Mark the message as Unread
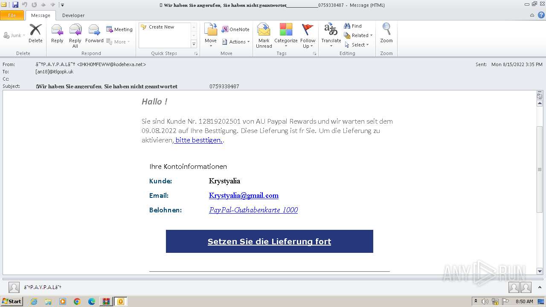 264,35
